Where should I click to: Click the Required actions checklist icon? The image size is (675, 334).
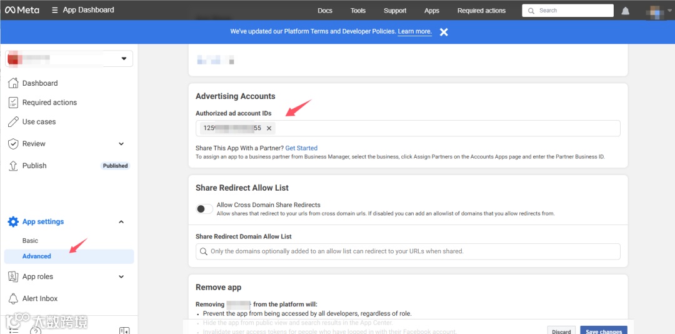[13, 103]
